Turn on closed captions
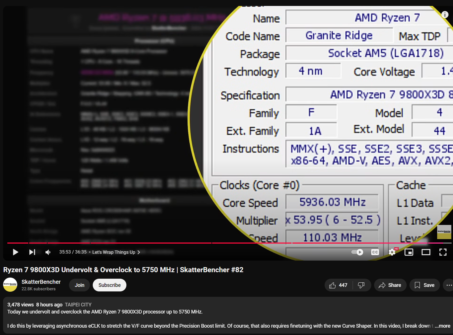This screenshot has width=453, height=335. point(375,252)
